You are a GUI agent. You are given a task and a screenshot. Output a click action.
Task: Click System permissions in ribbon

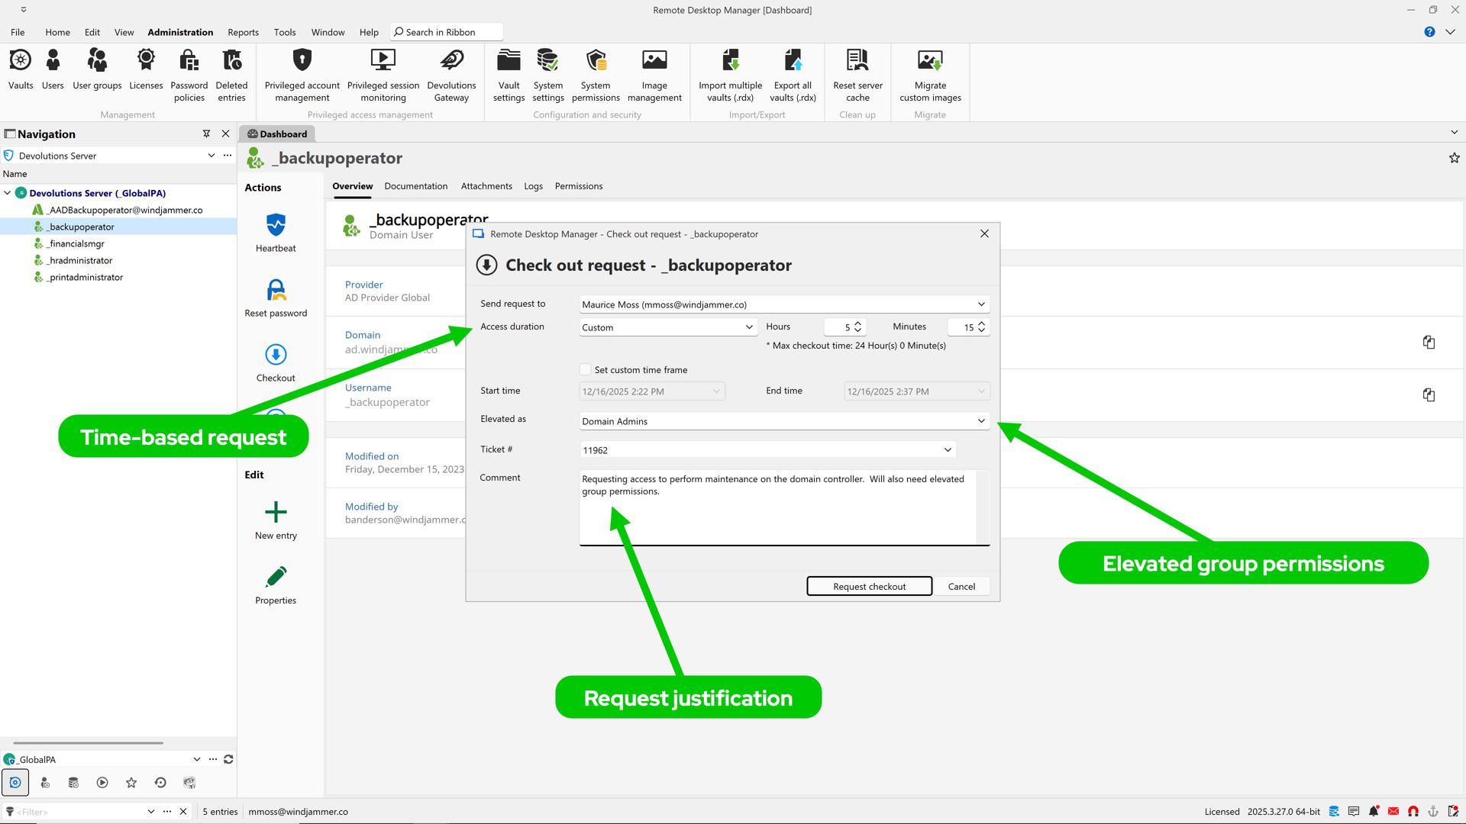(595, 75)
